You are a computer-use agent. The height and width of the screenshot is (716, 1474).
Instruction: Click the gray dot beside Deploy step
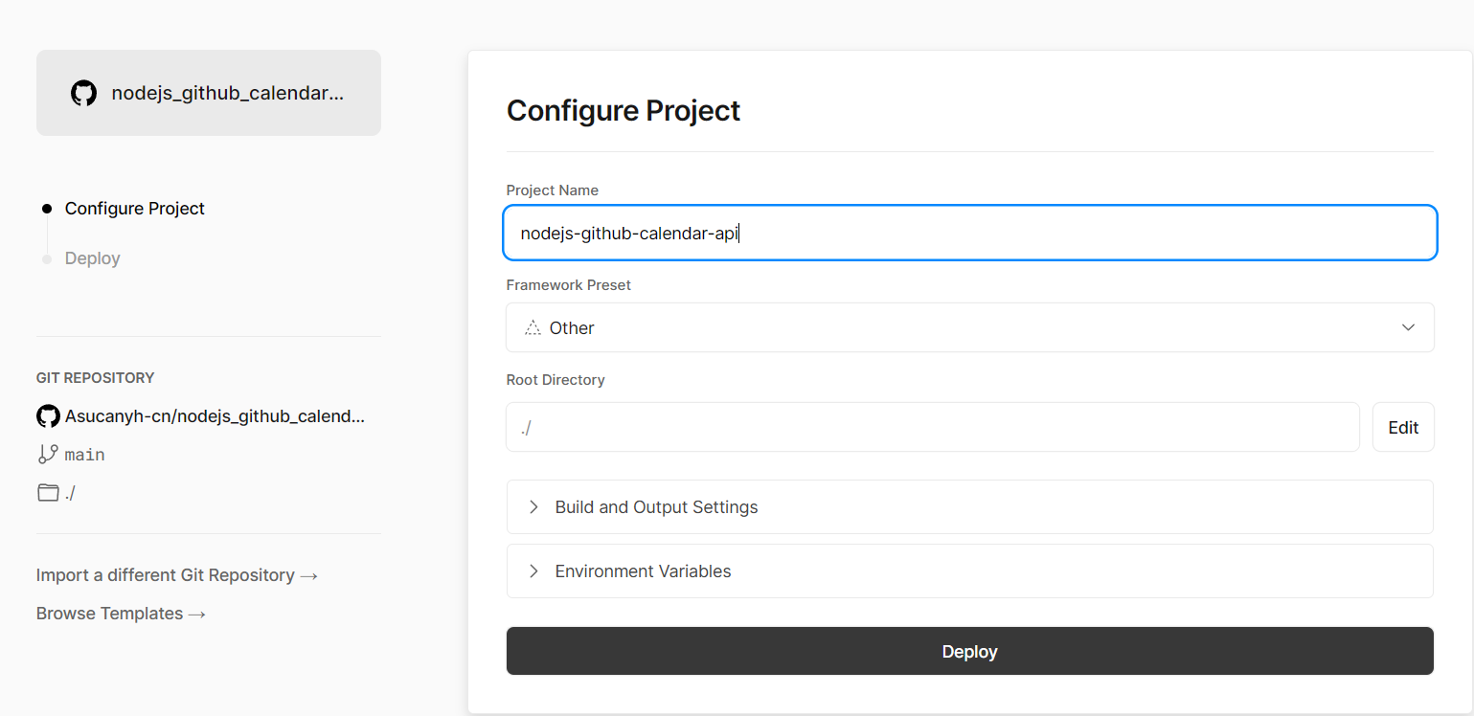47,258
